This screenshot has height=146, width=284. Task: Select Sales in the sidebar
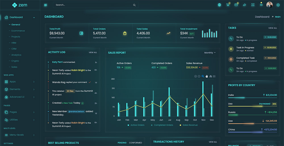pos(14,67)
